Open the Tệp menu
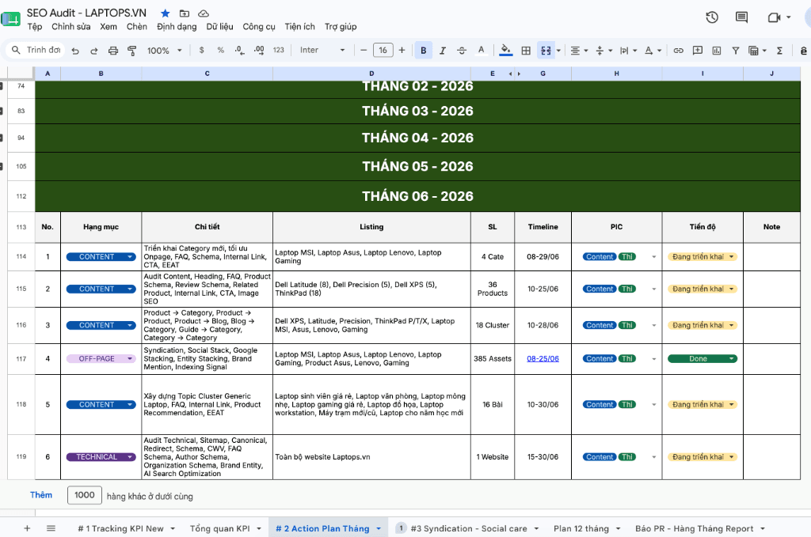This screenshot has width=811, height=537. point(35,27)
